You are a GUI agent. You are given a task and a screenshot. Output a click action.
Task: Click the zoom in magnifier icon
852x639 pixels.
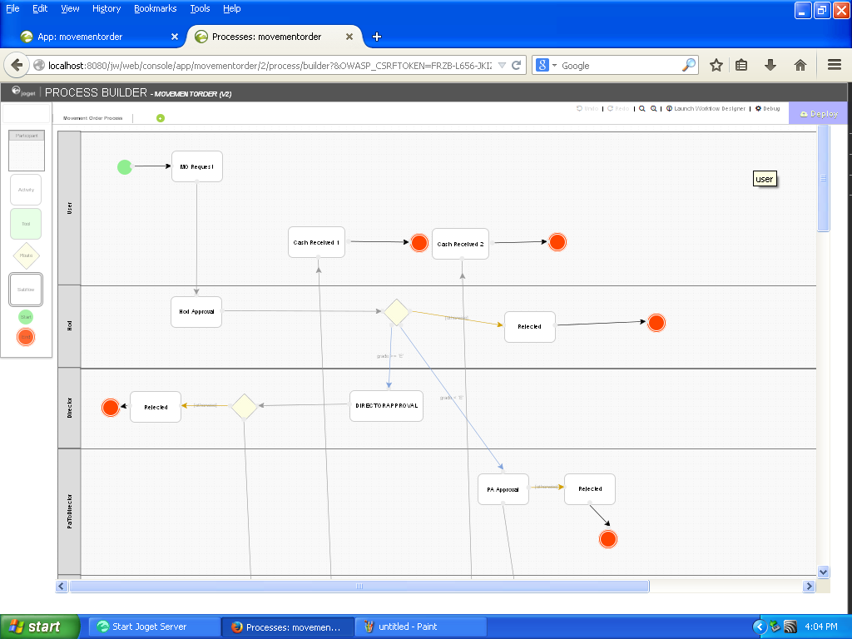tap(654, 109)
